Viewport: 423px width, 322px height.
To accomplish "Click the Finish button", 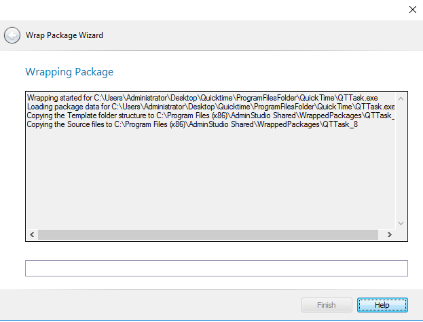I will click(327, 305).
